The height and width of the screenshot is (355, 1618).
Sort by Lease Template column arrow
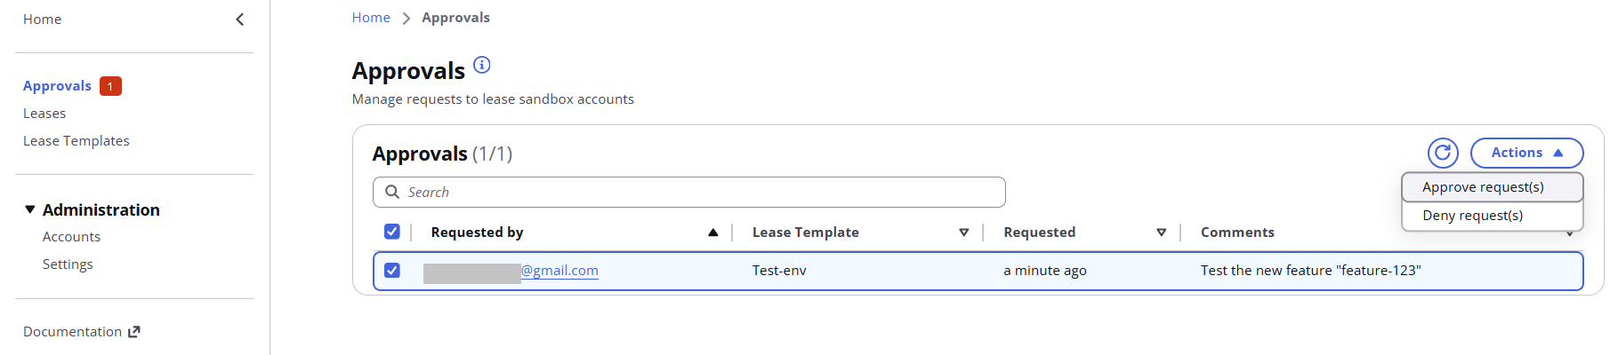(963, 233)
